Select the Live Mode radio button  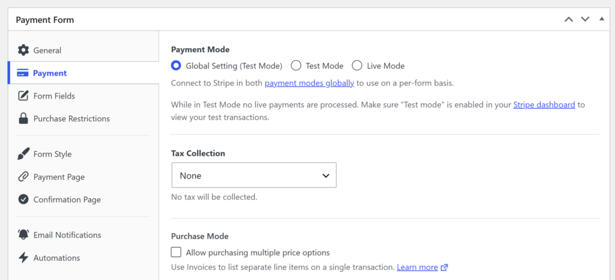pyautogui.click(x=357, y=65)
